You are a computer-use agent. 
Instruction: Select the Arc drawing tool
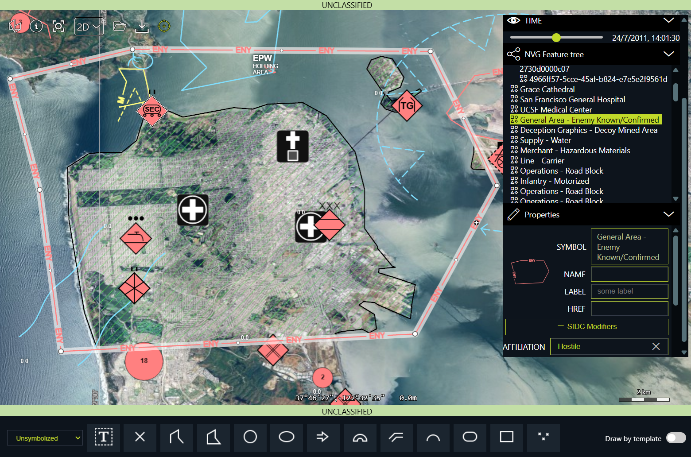tap(433, 438)
